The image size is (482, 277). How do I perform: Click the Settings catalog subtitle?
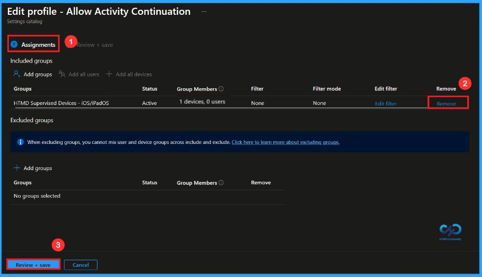click(x=25, y=21)
